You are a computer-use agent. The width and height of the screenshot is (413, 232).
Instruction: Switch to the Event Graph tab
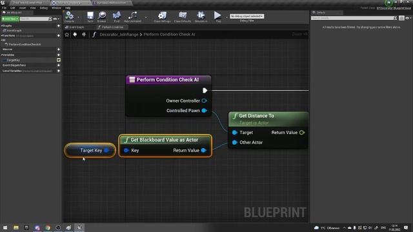(75, 27)
